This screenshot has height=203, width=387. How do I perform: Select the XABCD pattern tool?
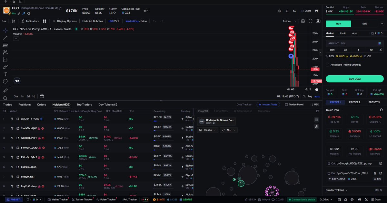[x=5, y=52]
